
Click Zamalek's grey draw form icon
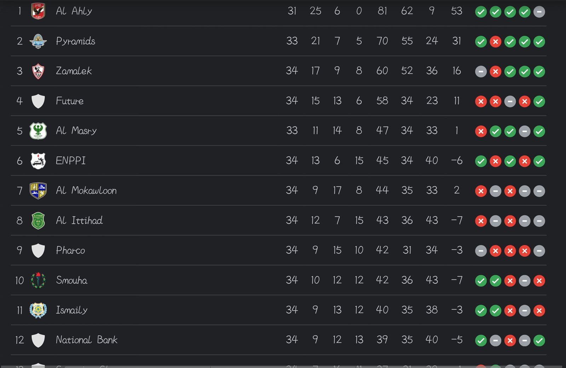pos(481,72)
